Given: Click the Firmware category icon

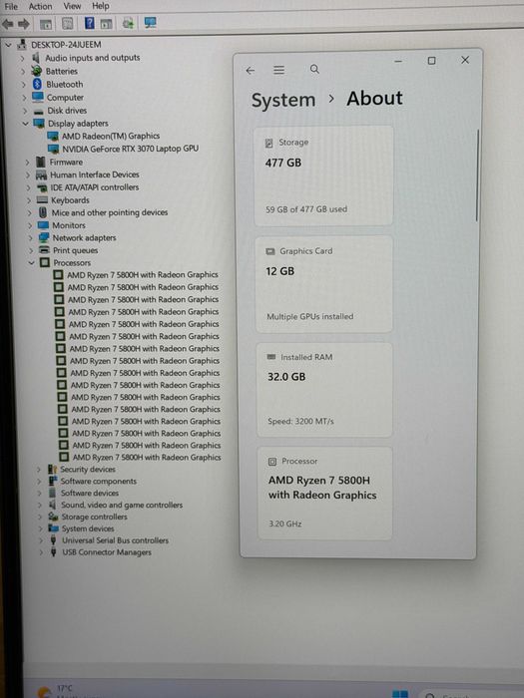Looking at the screenshot, I should point(41,162).
